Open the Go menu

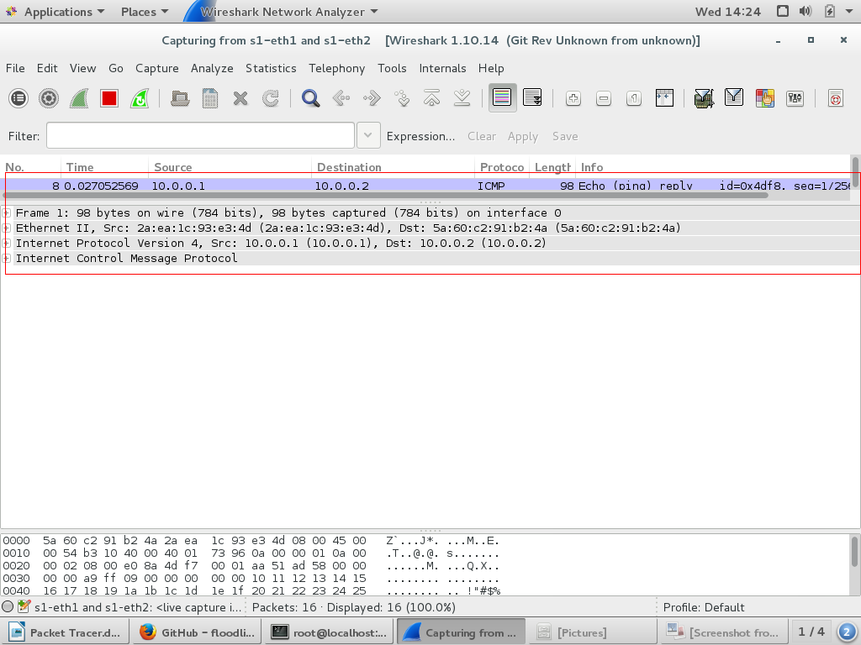click(116, 68)
